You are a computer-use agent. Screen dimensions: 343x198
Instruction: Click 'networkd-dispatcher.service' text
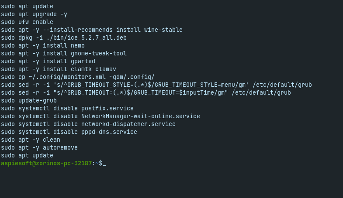(x=128, y=124)
